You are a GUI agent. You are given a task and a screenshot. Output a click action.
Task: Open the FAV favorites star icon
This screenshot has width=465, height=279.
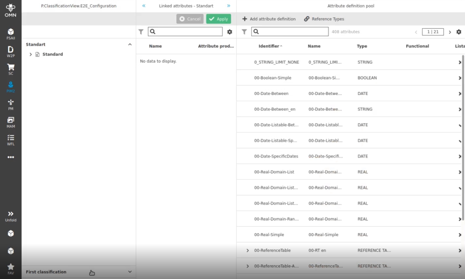pyautogui.click(x=11, y=269)
